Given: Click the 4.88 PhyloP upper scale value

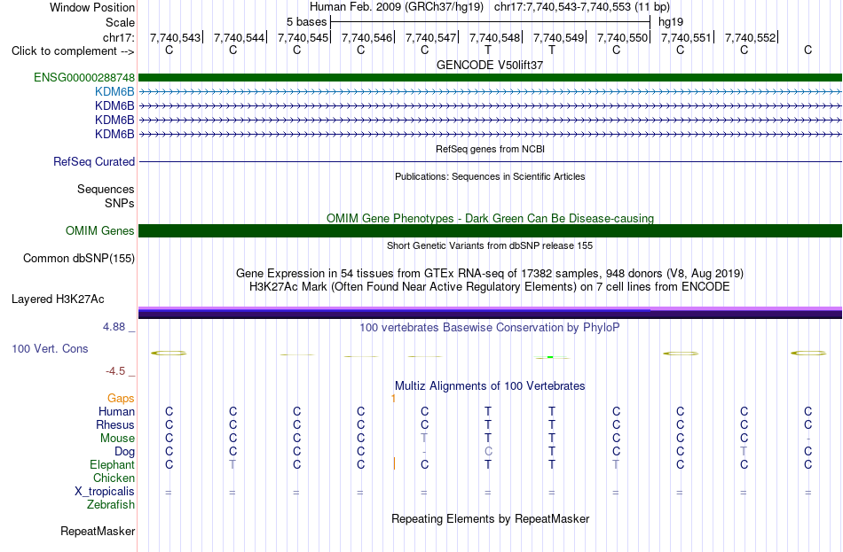Looking at the screenshot, I should coord(114,327).
